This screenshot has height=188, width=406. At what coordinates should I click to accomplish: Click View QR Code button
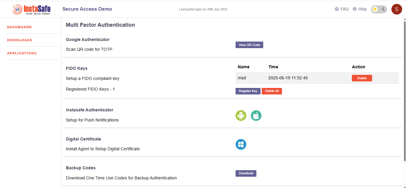pyautogui.click(x=249, y=45)
